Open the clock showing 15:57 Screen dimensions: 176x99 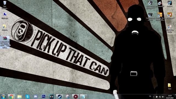pyautogui.click(x=170, y=97)
